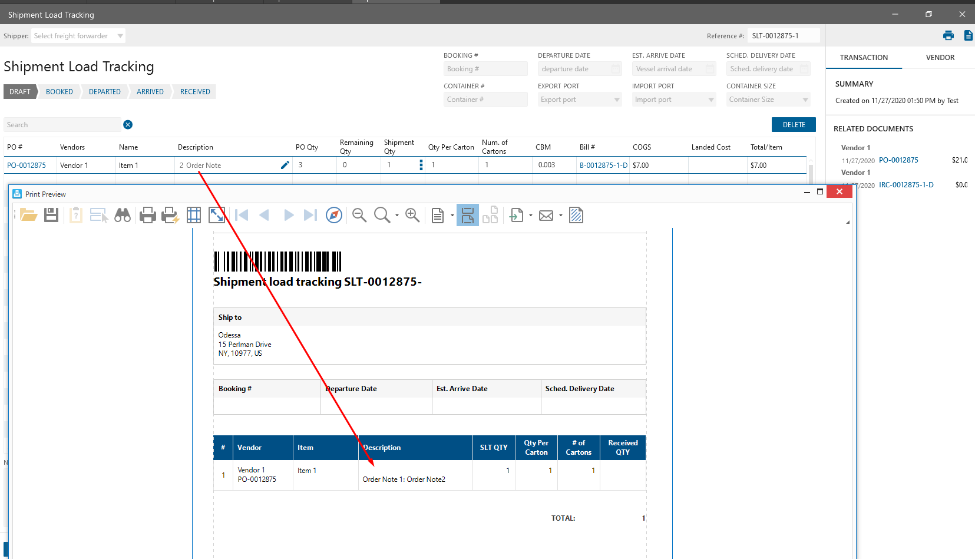Click the Booking # input field
Screen dimensions: 975x559
[x=485, y=69]
